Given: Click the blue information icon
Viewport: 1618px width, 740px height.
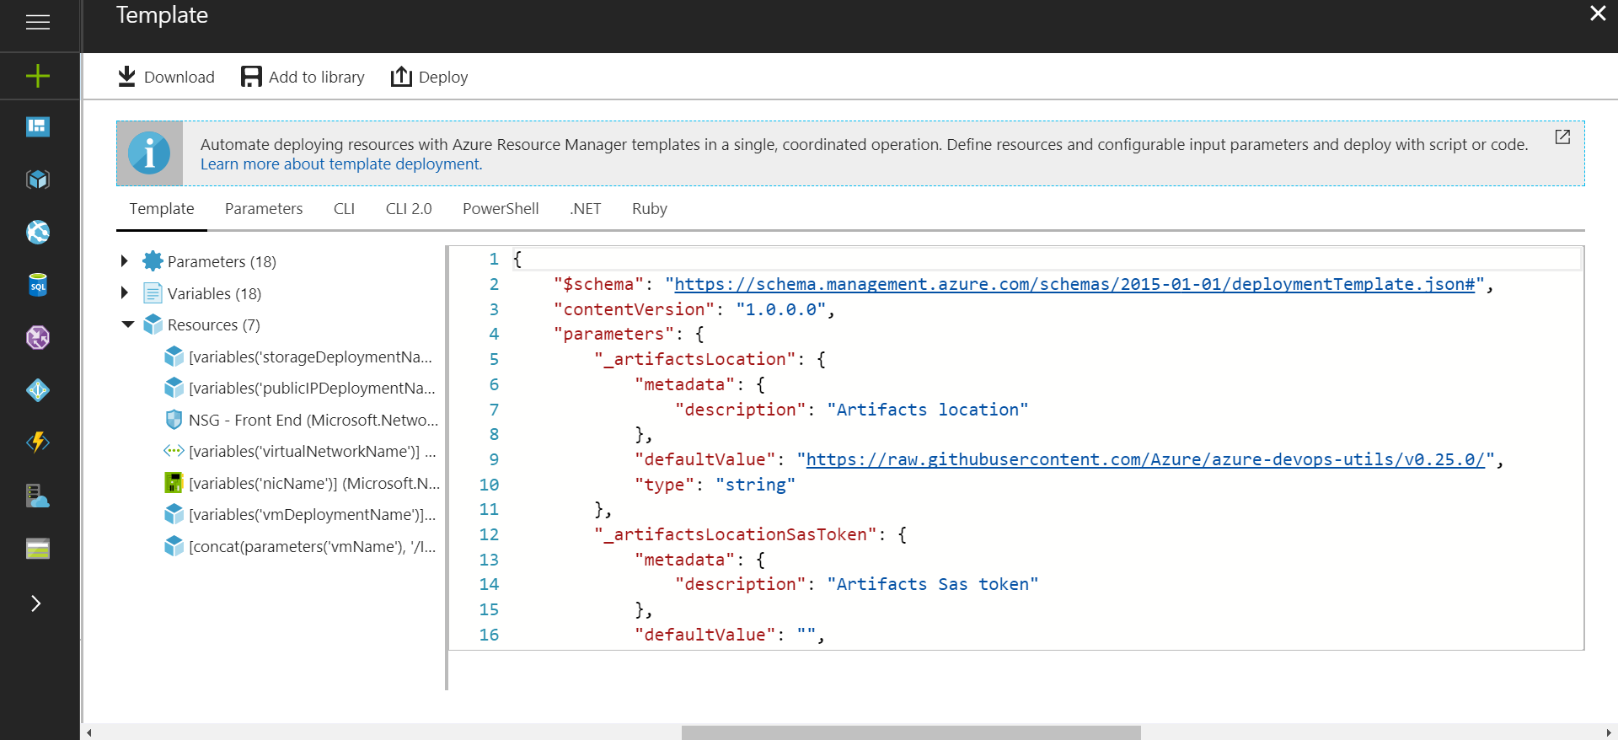Looking at the screenshot, I should point(149,153).
